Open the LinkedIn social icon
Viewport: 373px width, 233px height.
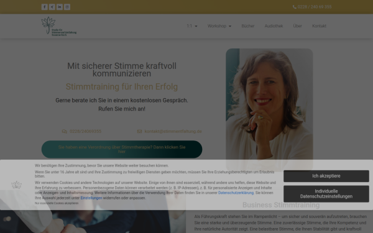tap(60, 7)
